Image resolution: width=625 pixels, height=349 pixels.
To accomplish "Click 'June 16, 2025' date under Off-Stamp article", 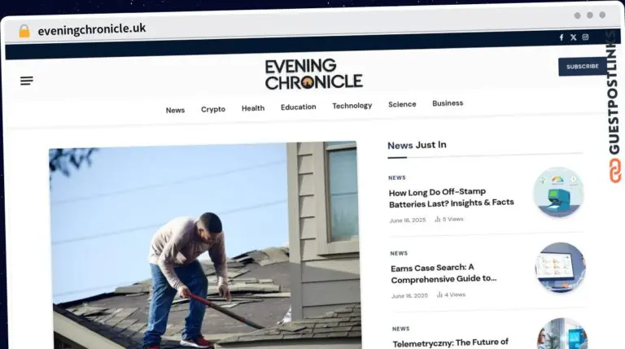I will pos(408,220).
